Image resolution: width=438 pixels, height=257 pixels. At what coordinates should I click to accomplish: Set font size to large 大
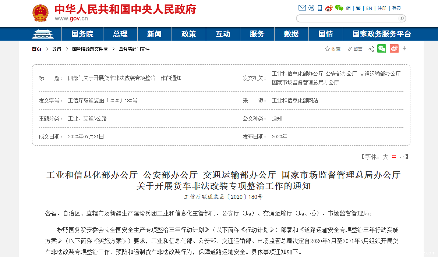(x=385, y=157)
